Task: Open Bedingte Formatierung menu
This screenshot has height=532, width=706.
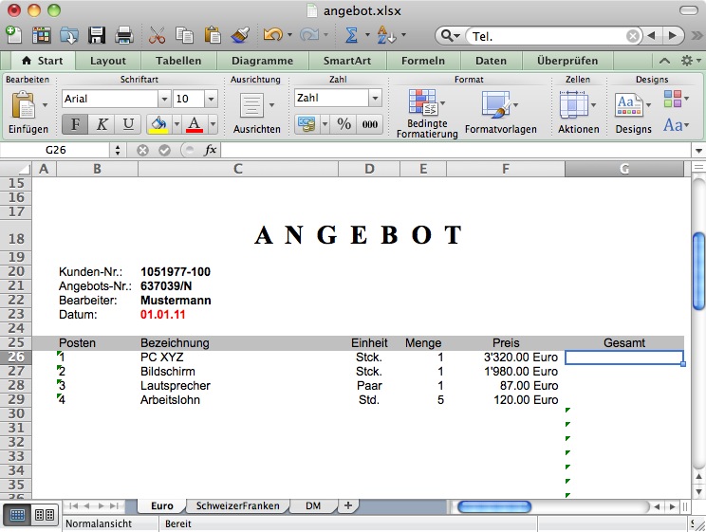Action: click(x=426, y=114)
